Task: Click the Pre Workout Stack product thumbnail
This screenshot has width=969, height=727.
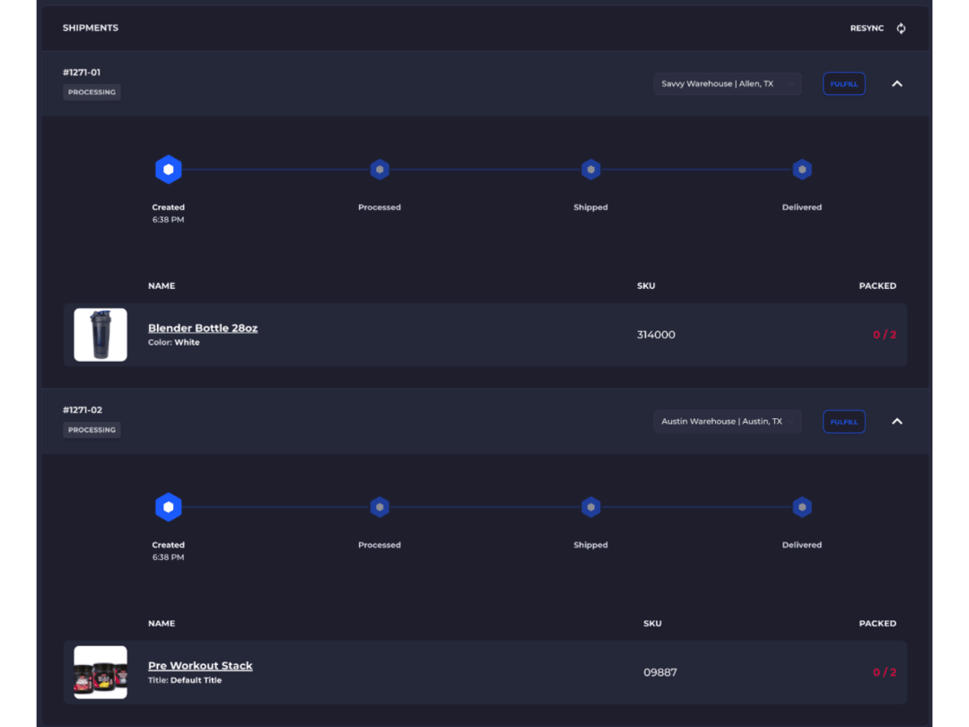Action: tap(100, 672)
